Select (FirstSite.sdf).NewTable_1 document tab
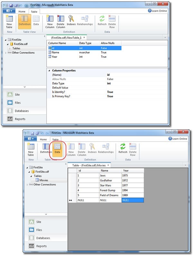193x256 pixels. click(66, 38)
